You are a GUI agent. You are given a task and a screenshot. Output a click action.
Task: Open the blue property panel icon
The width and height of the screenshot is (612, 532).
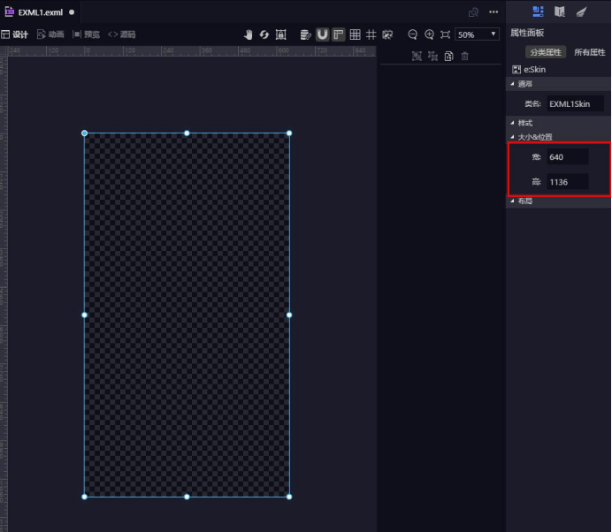pos(539,11)
